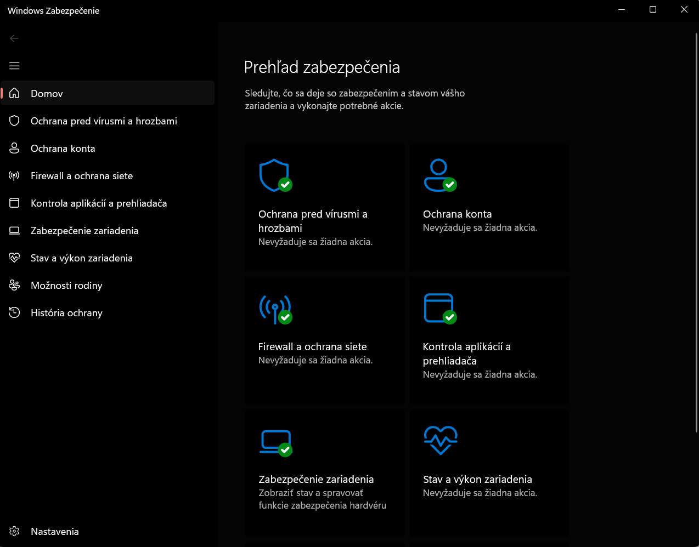
Task: Click the gear icon beside Nastavenia
Action: pyautogui.click(x=14, y=531)
